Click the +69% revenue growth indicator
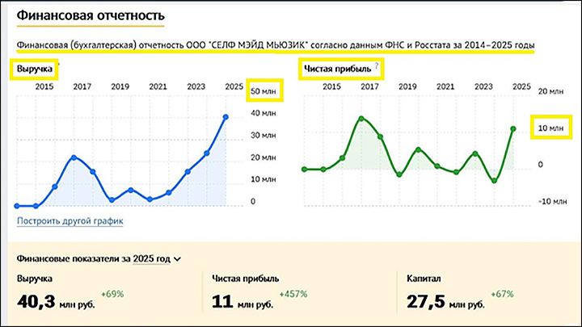This screenshot has height=327, width=582. point(112,294)
